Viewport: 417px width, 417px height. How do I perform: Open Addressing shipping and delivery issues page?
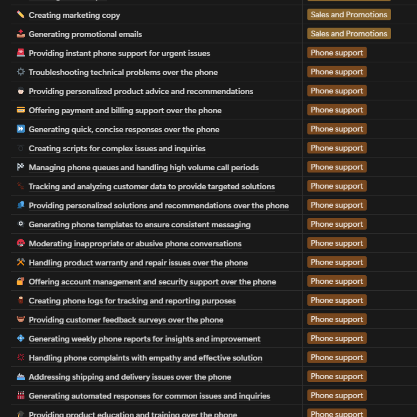(x=130, y=377)
